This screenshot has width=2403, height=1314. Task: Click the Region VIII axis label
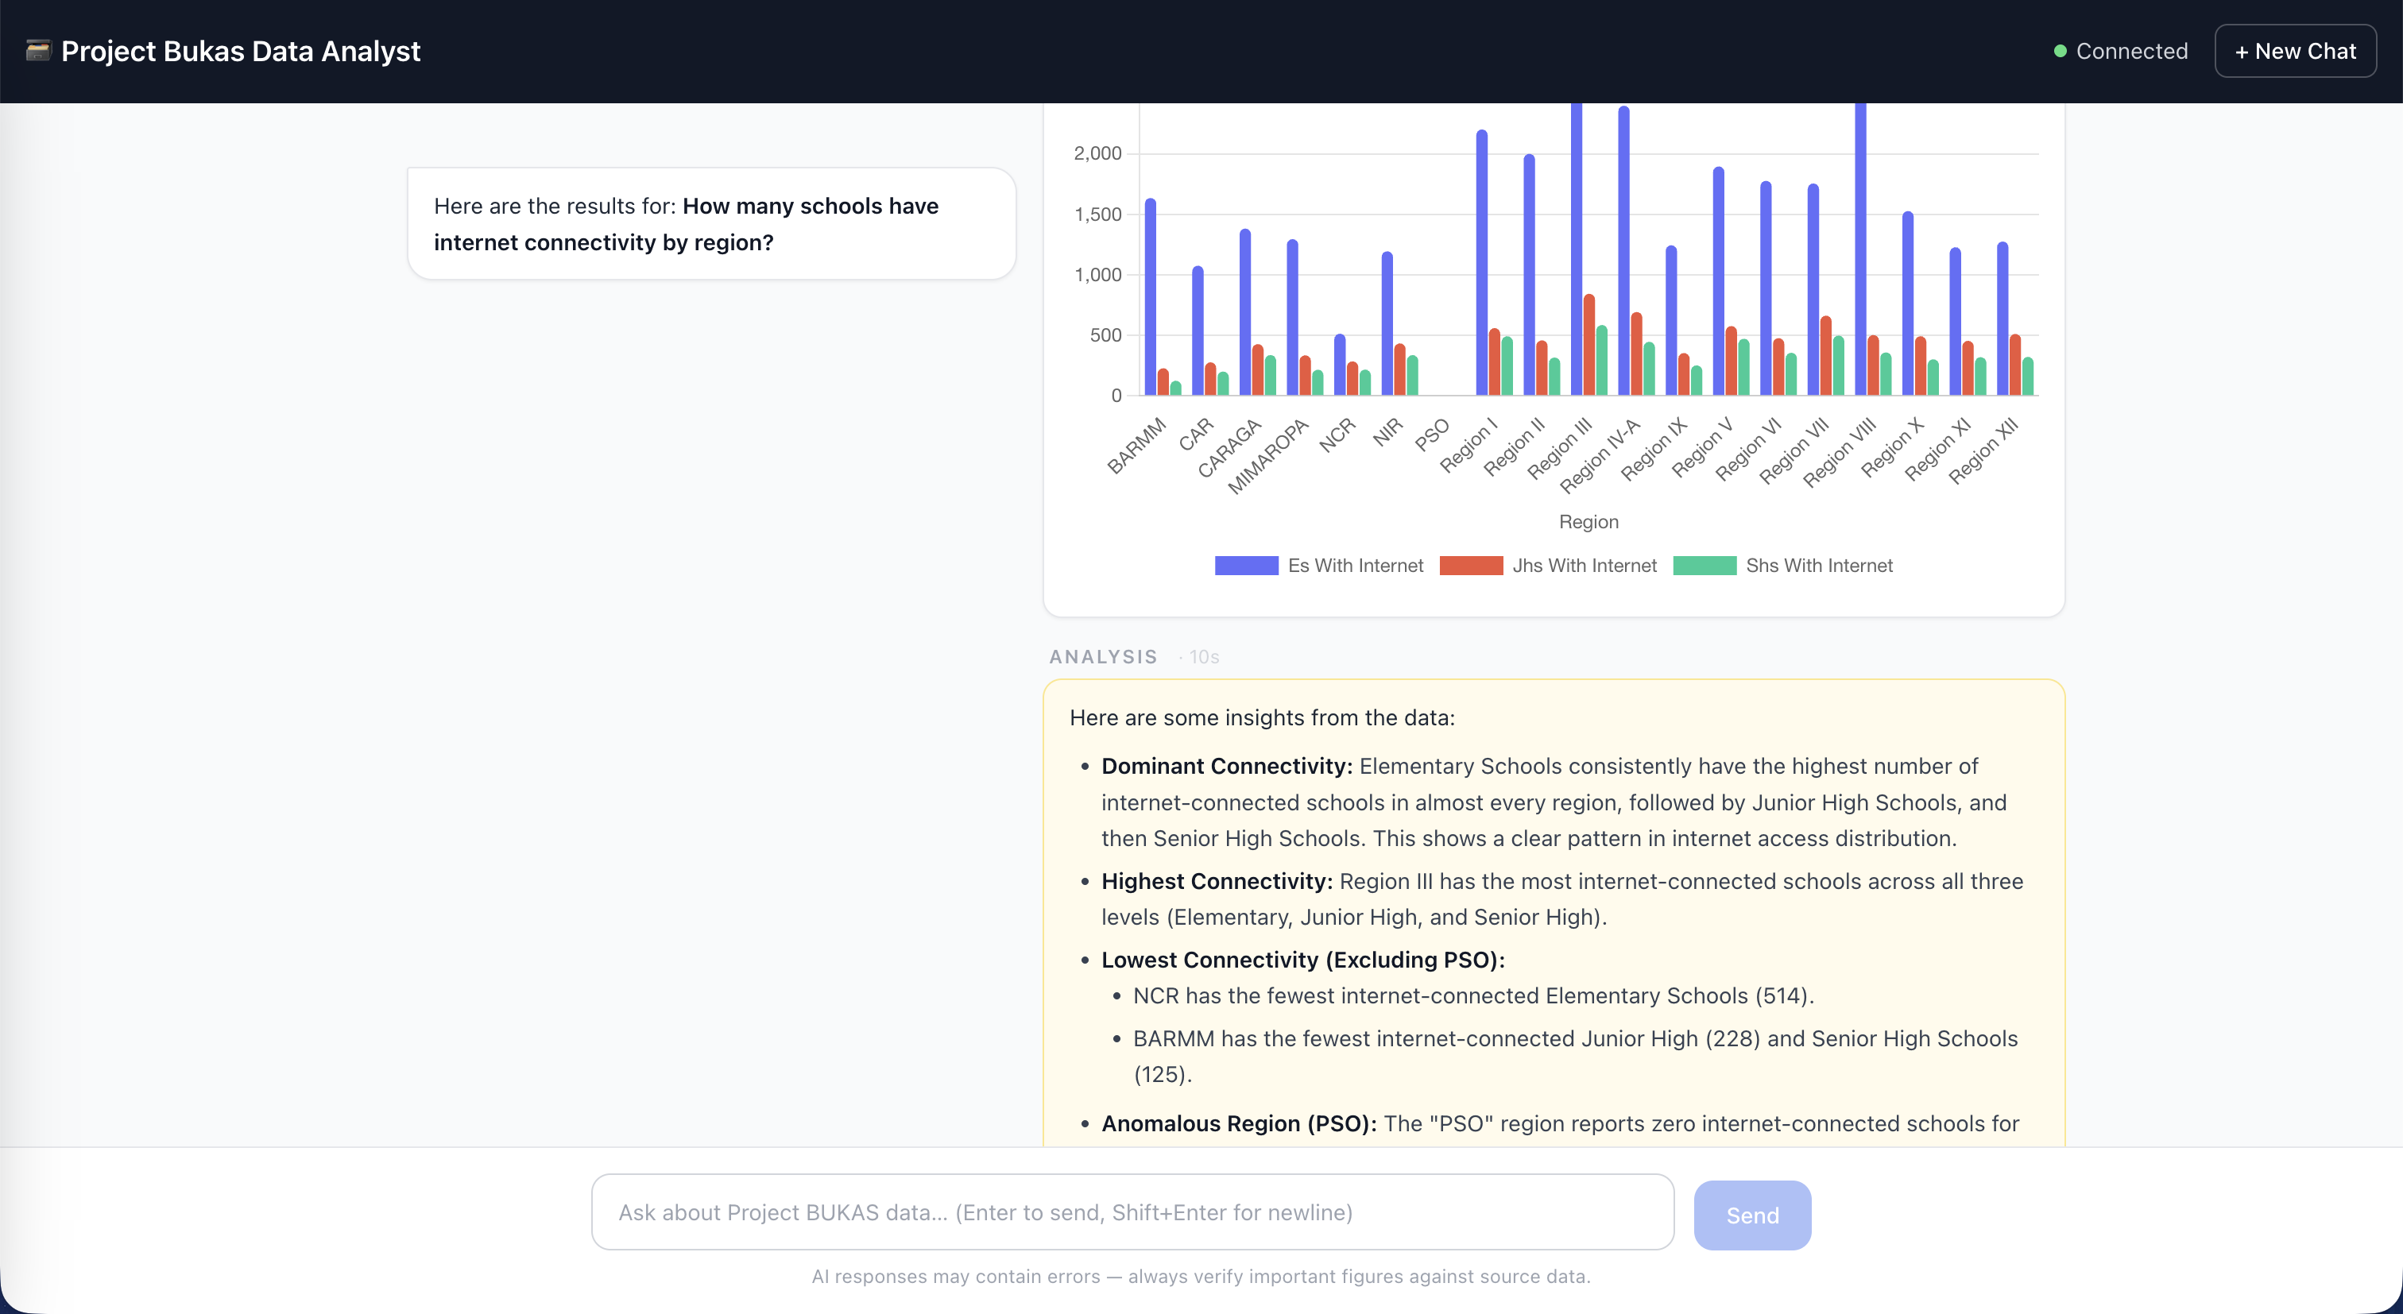(1839, 452)
